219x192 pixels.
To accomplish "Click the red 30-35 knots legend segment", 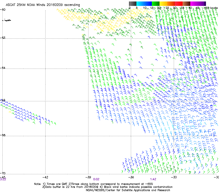I will pyautogui.click(x=179, y=4).
